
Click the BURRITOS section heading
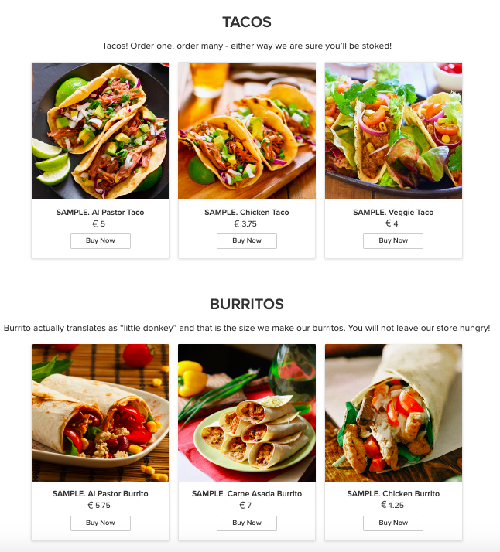click(x=247, y=304)
